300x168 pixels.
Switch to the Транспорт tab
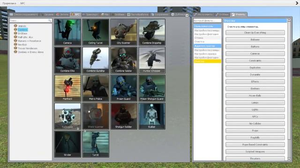pos(90,14)
